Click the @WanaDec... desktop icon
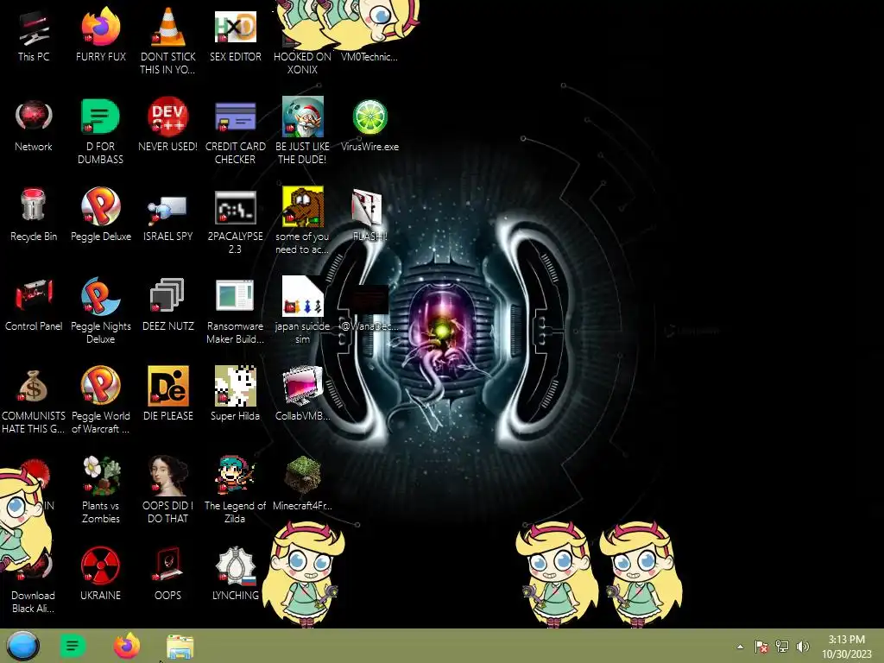 click(369, 299)
